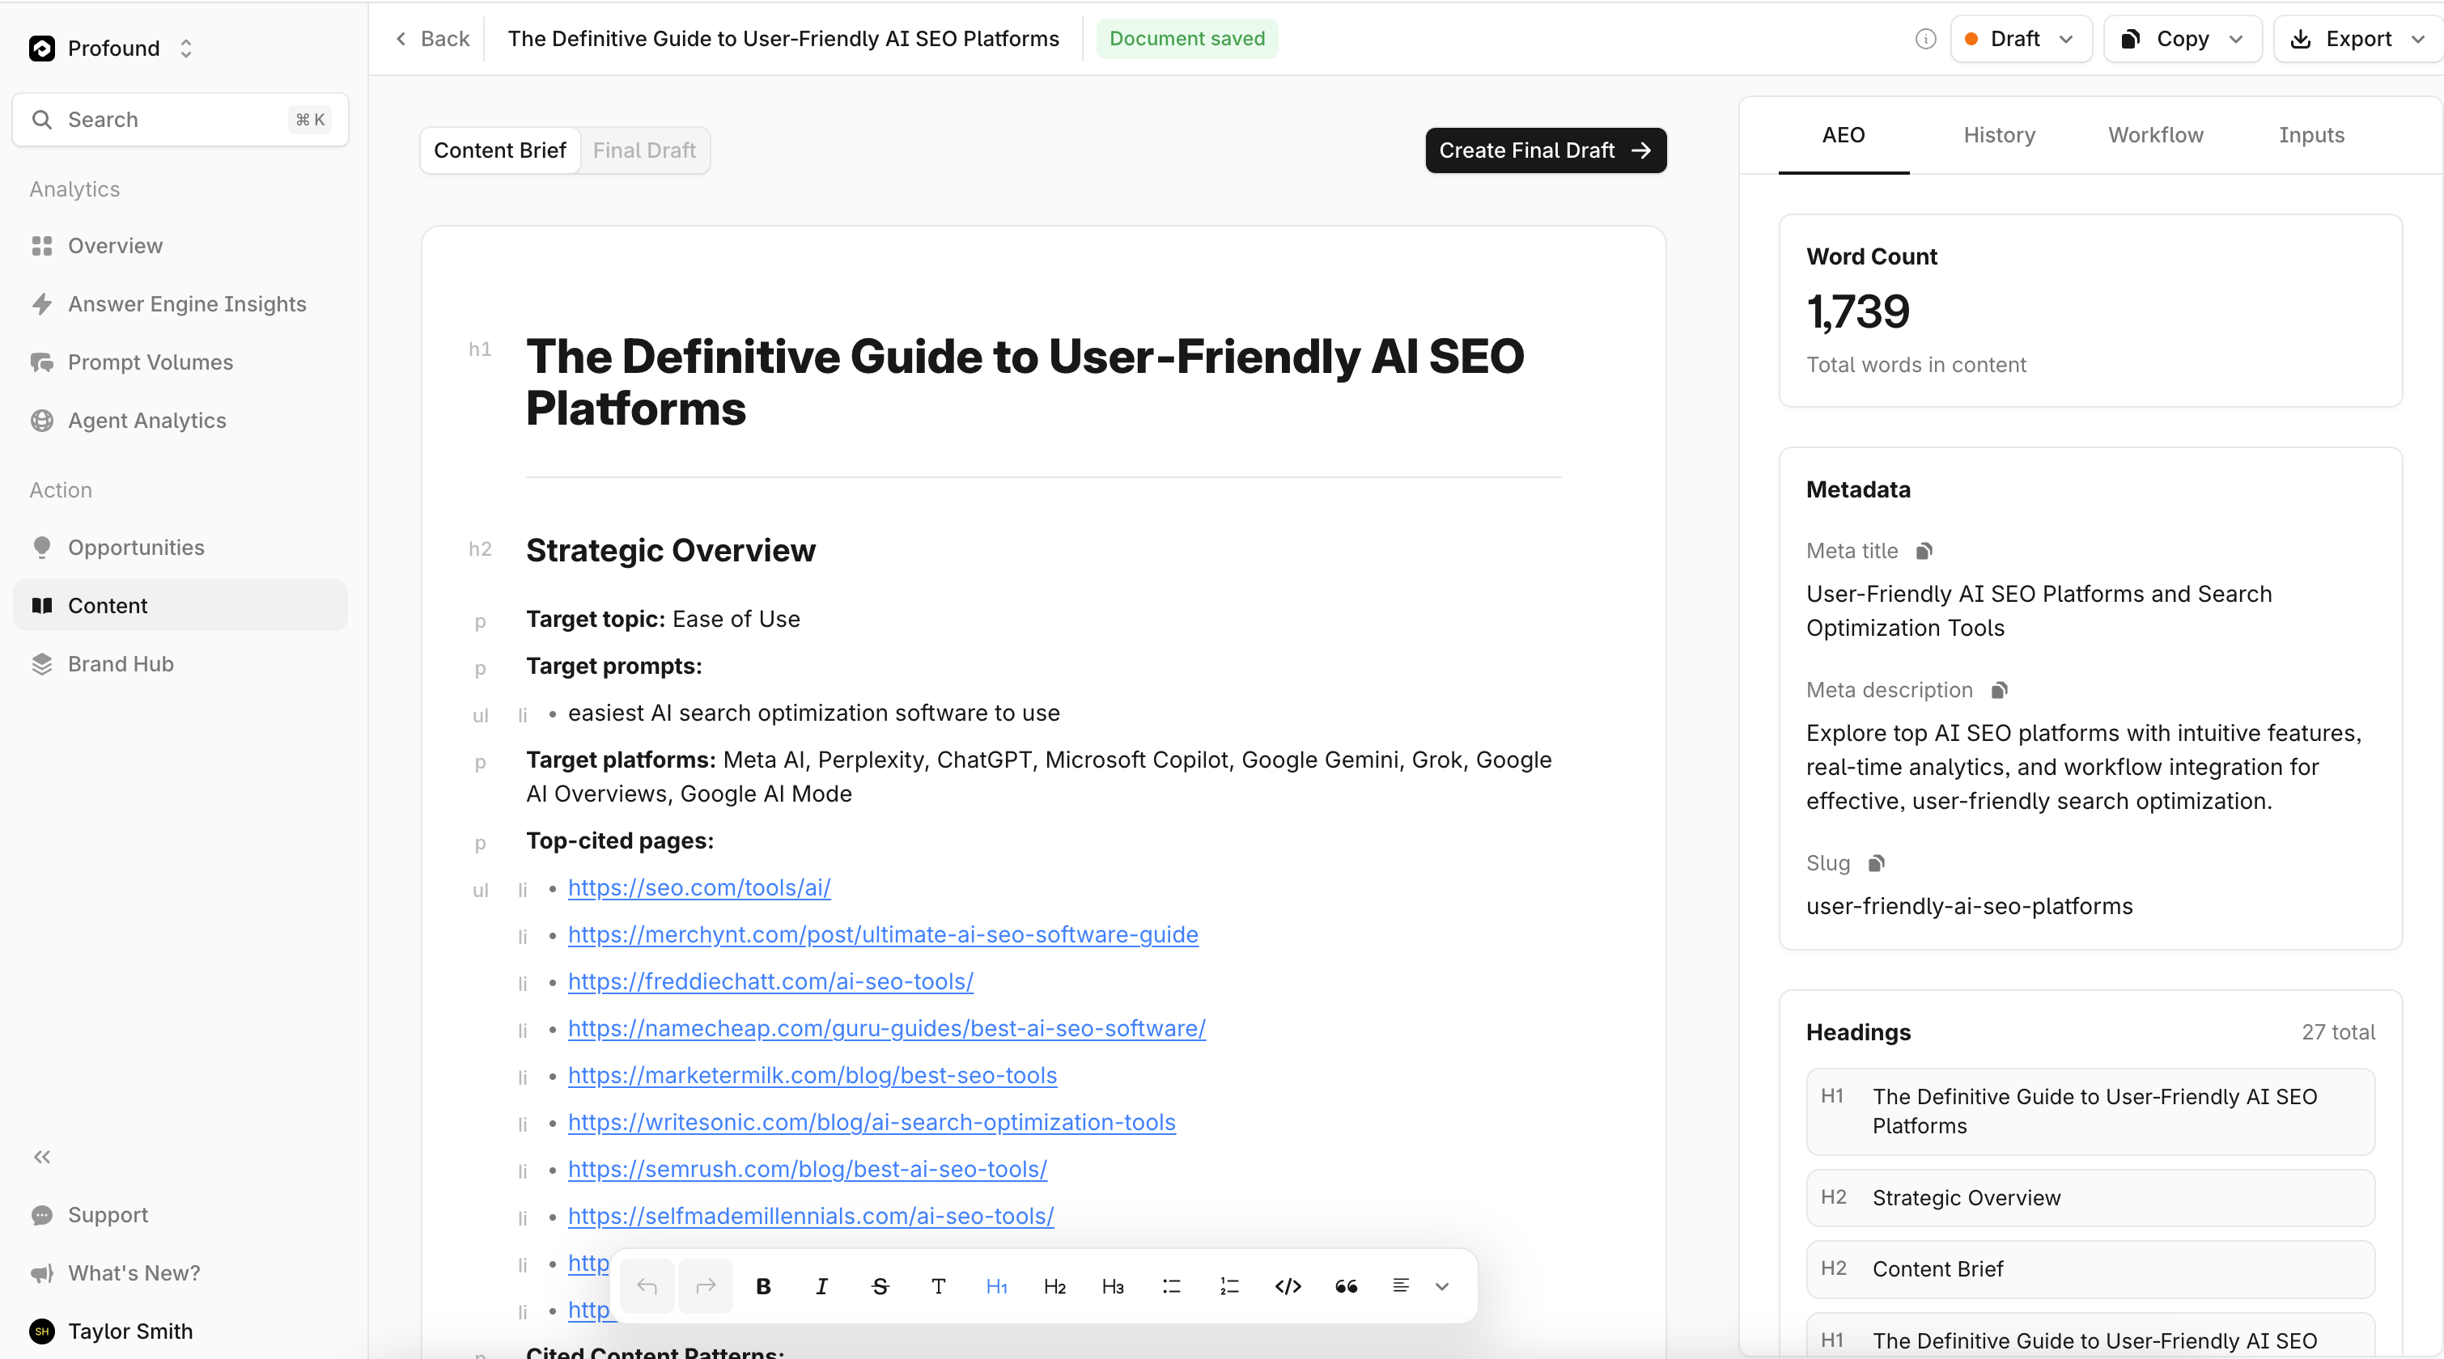This screenshot has width=2444, height=1359.
Task: Click the "easiest AI search optimization software" bullet
Action: [814, 713]
